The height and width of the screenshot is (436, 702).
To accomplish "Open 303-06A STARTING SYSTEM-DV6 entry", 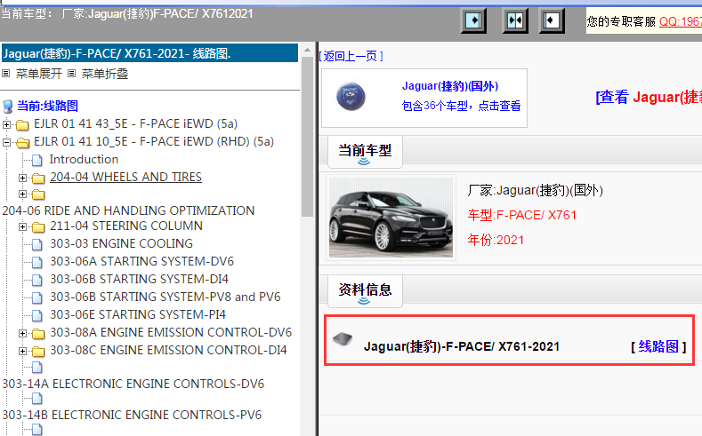I will 142,261.
